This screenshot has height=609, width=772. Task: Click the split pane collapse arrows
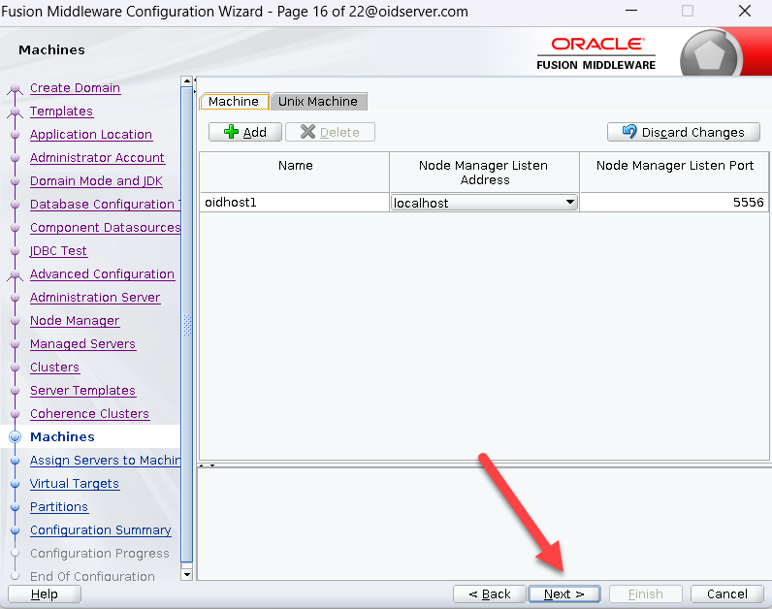pos(207,465)
